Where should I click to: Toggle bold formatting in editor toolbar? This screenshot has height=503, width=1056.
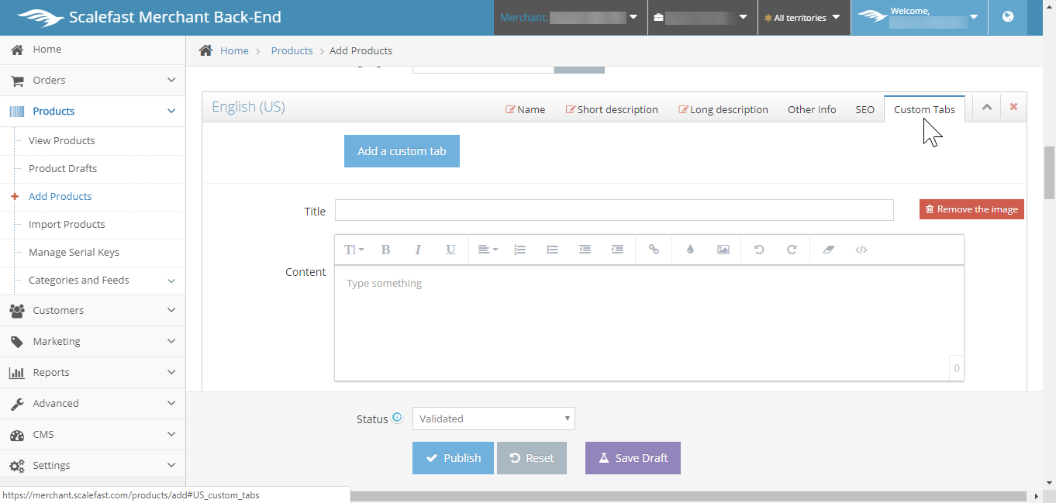point(385,250)
